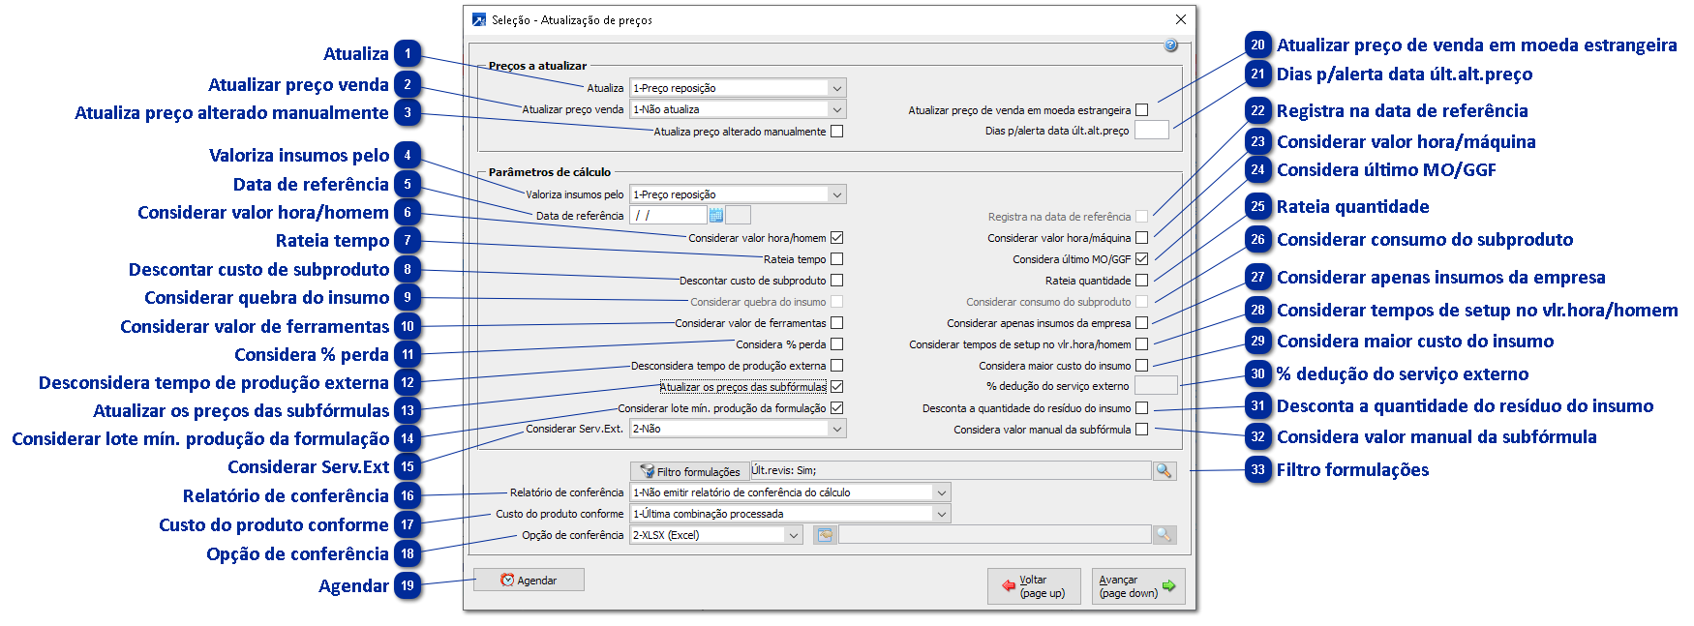Click the Avançar (page down) button
The image size is (1694, 626).
(1137, 586)
